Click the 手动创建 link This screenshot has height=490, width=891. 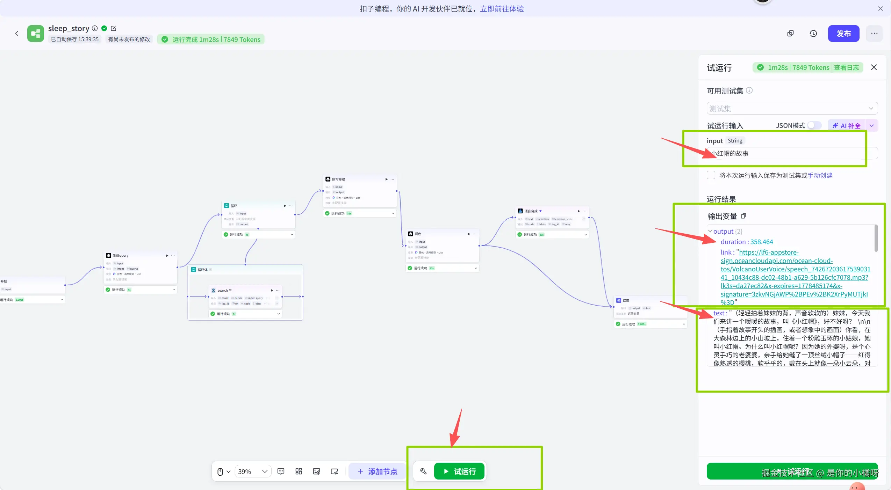pyautogui.click(x=820, y=175)
